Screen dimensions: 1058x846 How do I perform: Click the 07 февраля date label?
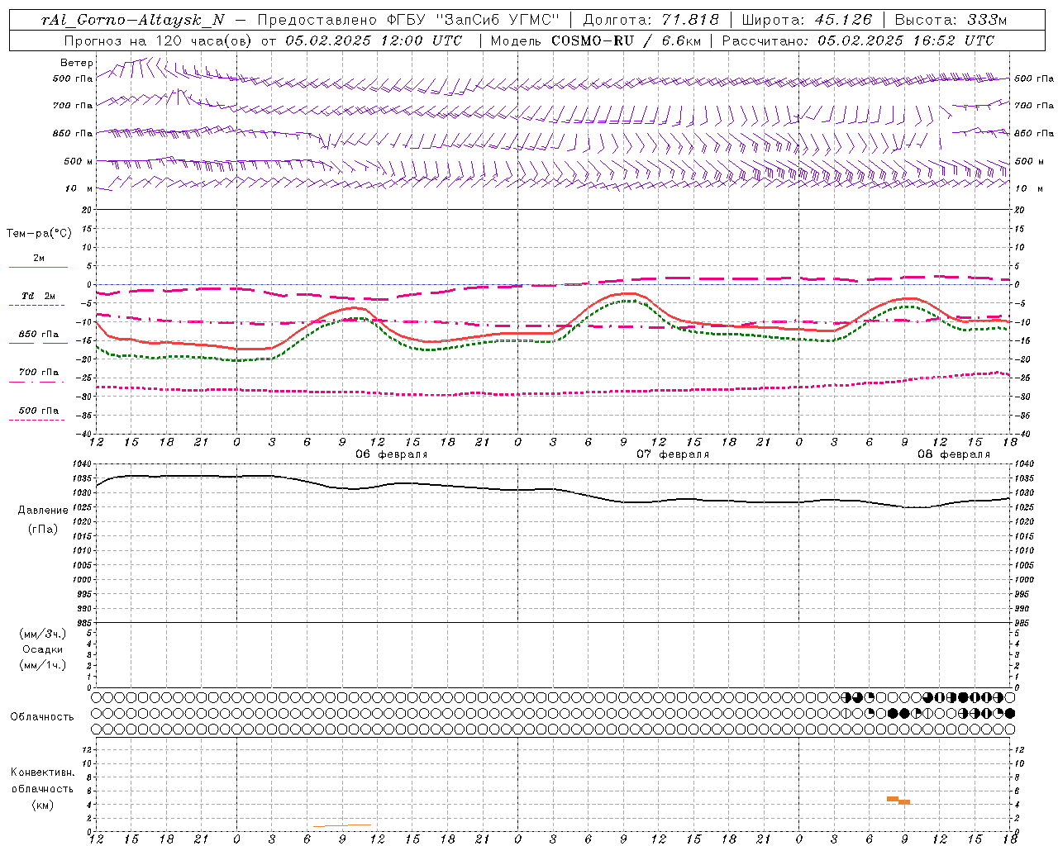click(673, 454)
